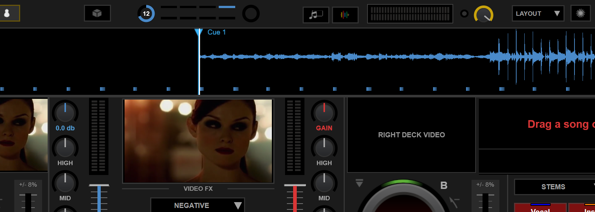Click the 'Drag a song' text on right deck
This screenshot has width=595, height=212.
point(561,124)
